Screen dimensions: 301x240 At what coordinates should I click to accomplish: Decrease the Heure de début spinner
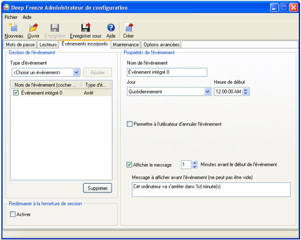coord(245,93)
